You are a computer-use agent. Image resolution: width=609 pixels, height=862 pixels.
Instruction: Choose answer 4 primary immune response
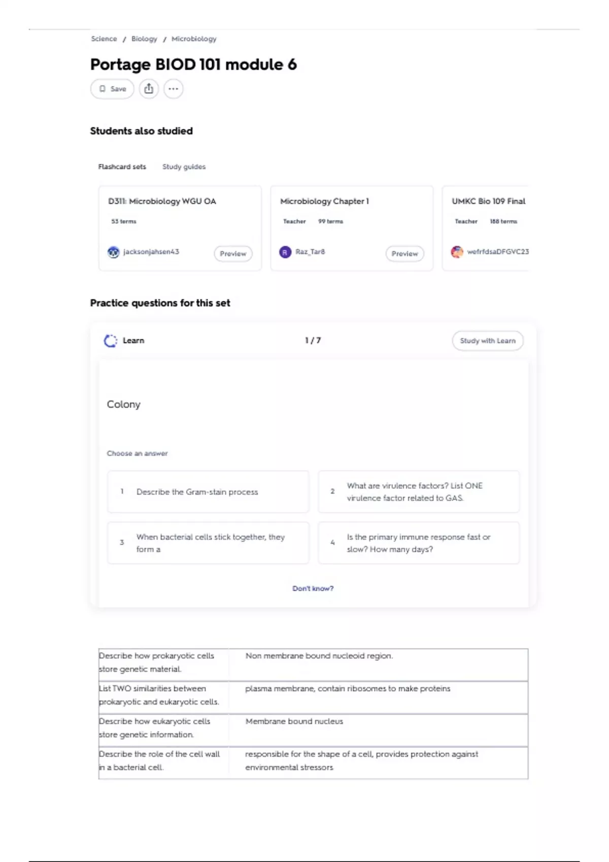[419, 543]
